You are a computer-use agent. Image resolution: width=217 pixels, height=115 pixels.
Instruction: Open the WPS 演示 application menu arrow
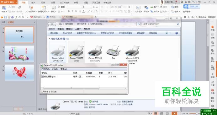tap(17, 2)
